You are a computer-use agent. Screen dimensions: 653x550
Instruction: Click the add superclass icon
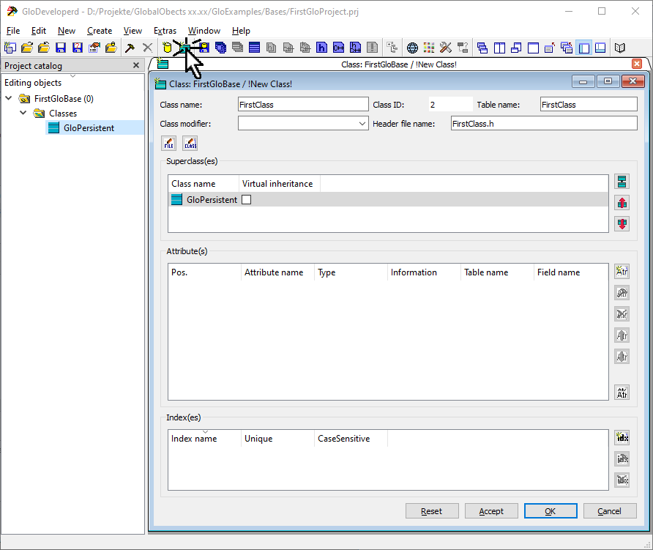coord(622,182)
